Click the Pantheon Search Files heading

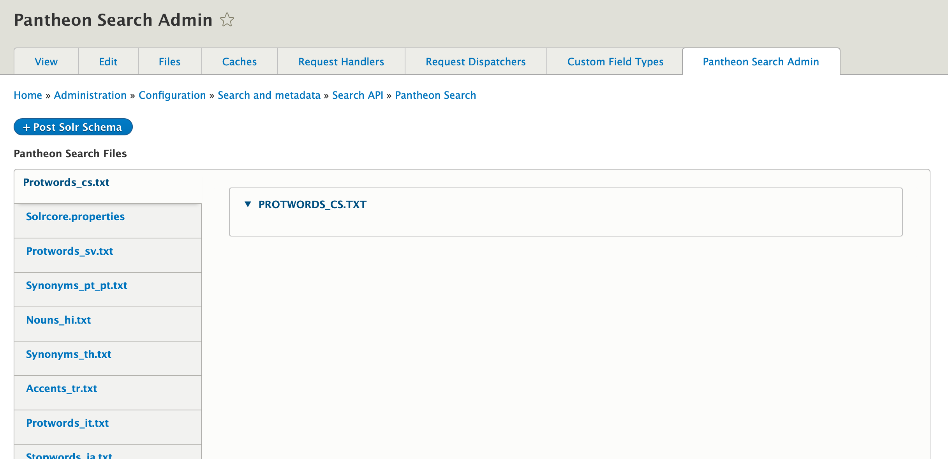(70, 154)
